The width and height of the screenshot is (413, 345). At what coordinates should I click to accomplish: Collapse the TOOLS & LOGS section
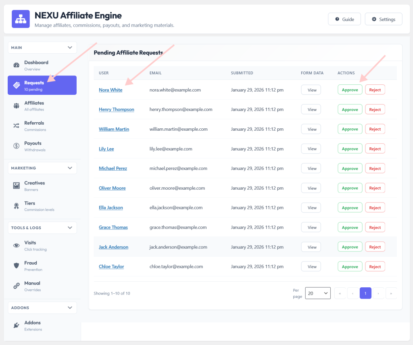[70, 228]
